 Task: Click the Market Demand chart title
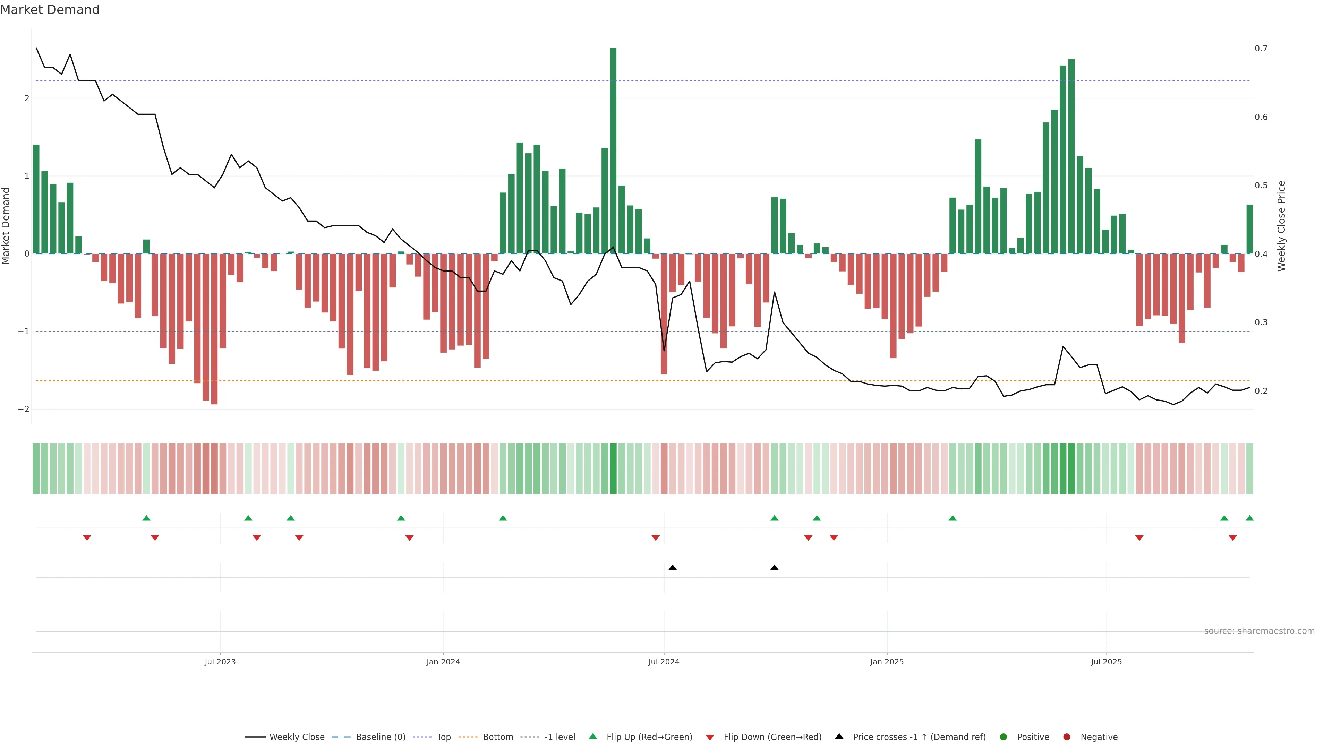coord(50,10)
